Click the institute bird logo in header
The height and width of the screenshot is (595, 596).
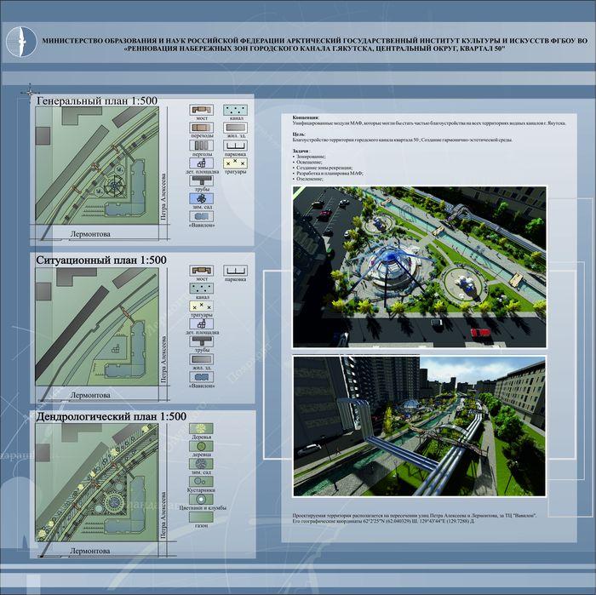tap(21, 42)
